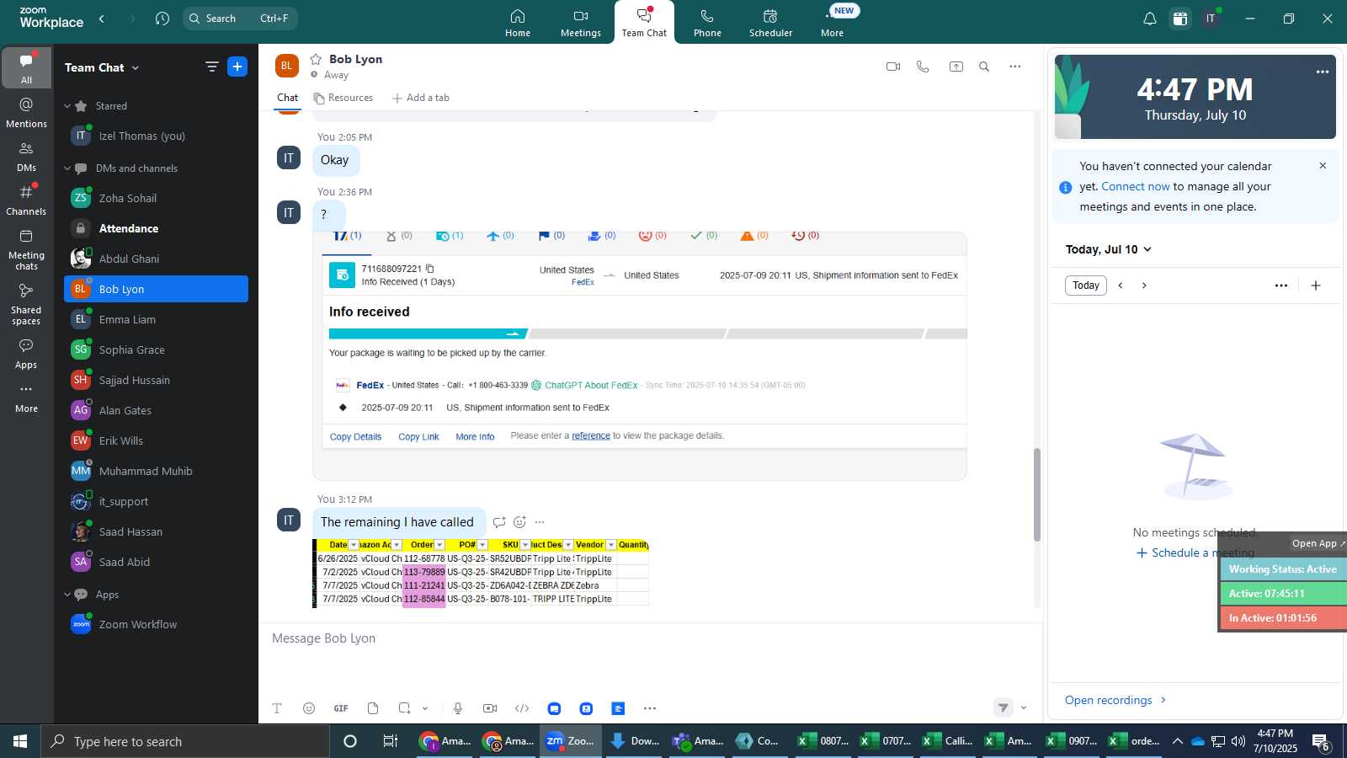Image resolution: width=1347 pixels, height=758 pixels.
Task: Open chat with Emma Liam
Action: pos(156,319)
